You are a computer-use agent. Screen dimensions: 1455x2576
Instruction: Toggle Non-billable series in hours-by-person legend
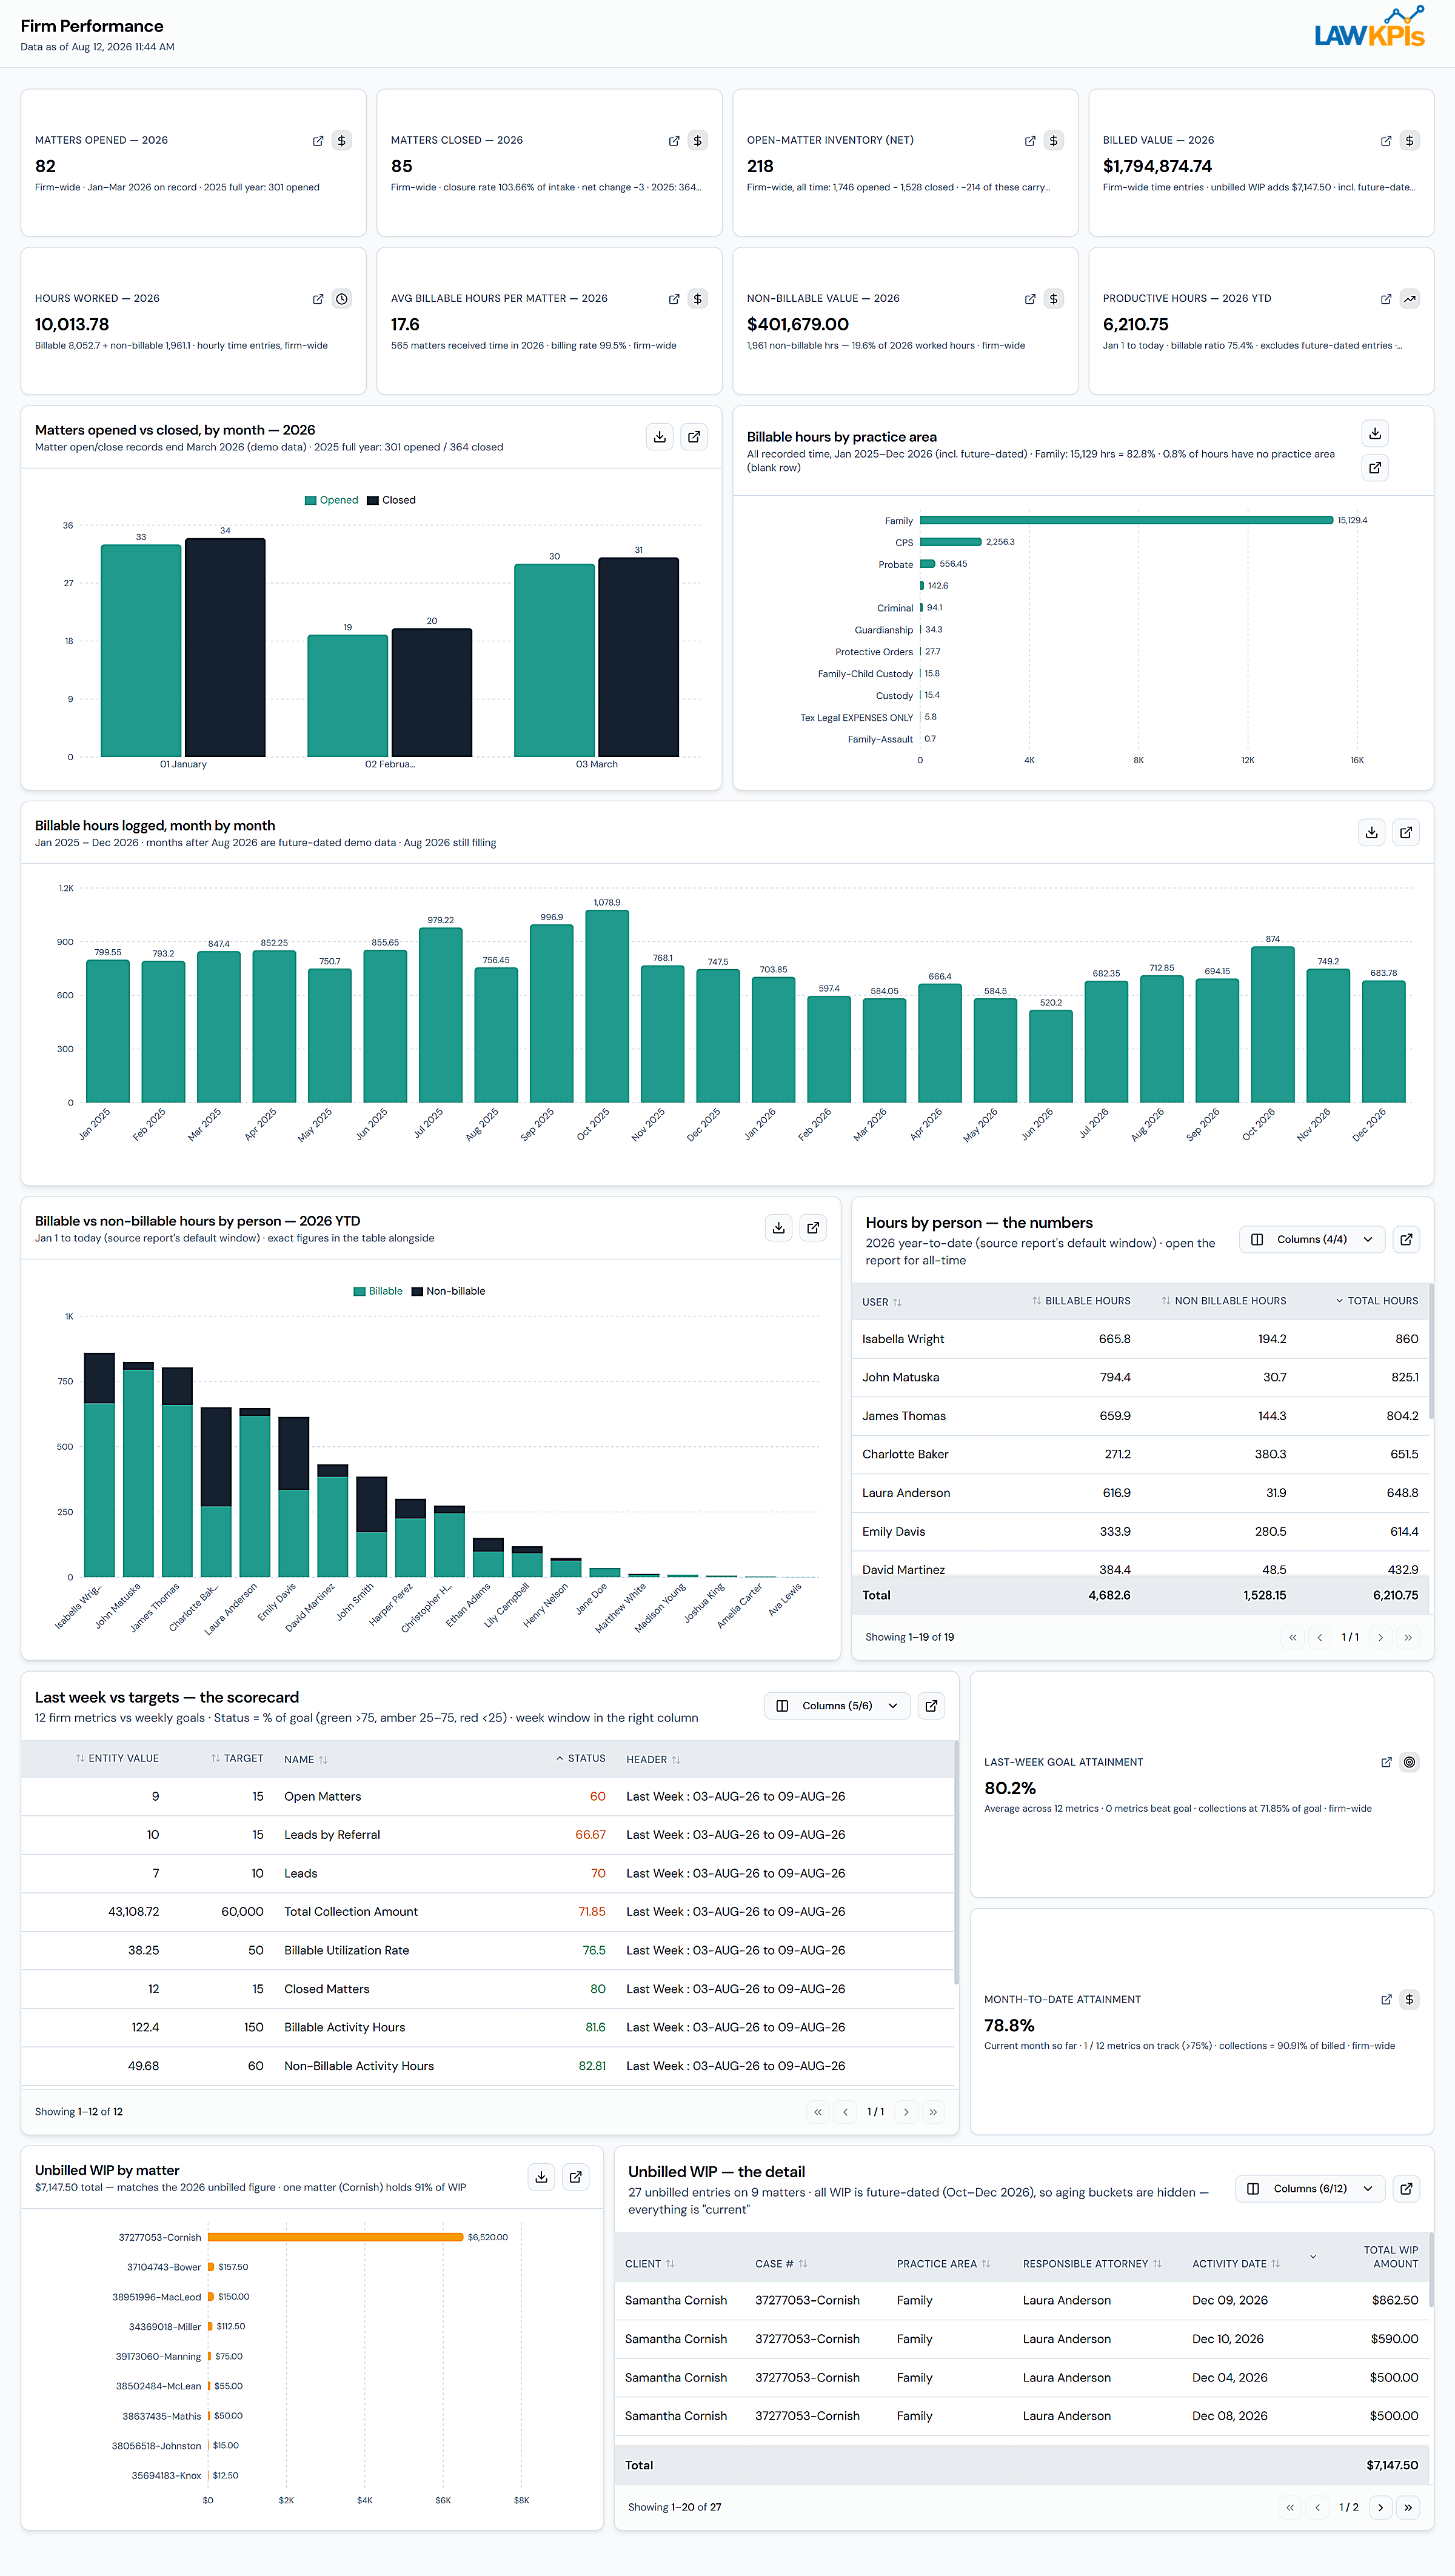[448, 1292]
